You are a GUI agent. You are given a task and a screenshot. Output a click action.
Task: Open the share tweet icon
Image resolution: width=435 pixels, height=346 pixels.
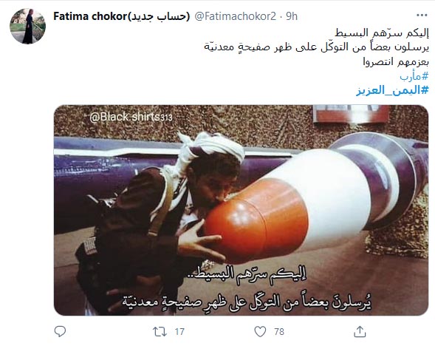360,331
